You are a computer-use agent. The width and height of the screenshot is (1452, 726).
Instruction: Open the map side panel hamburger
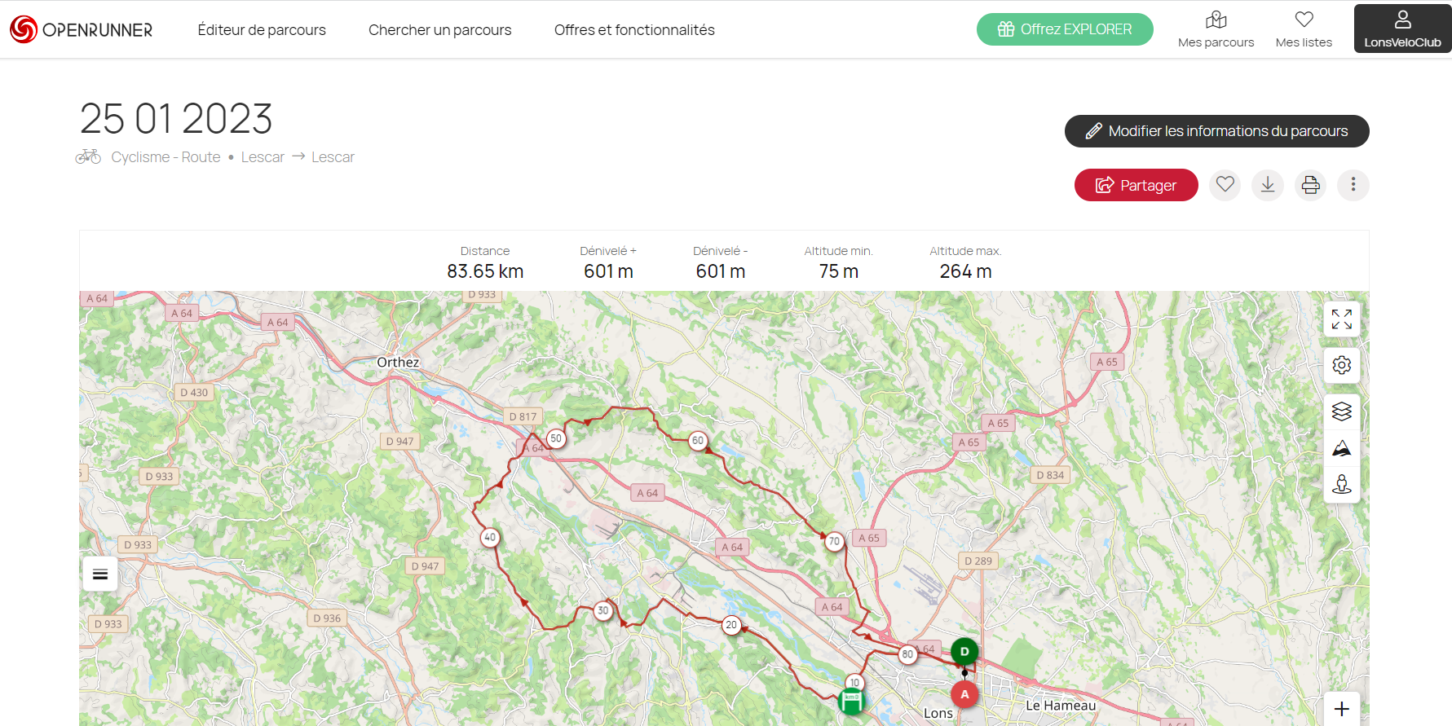tap(100, 574)
